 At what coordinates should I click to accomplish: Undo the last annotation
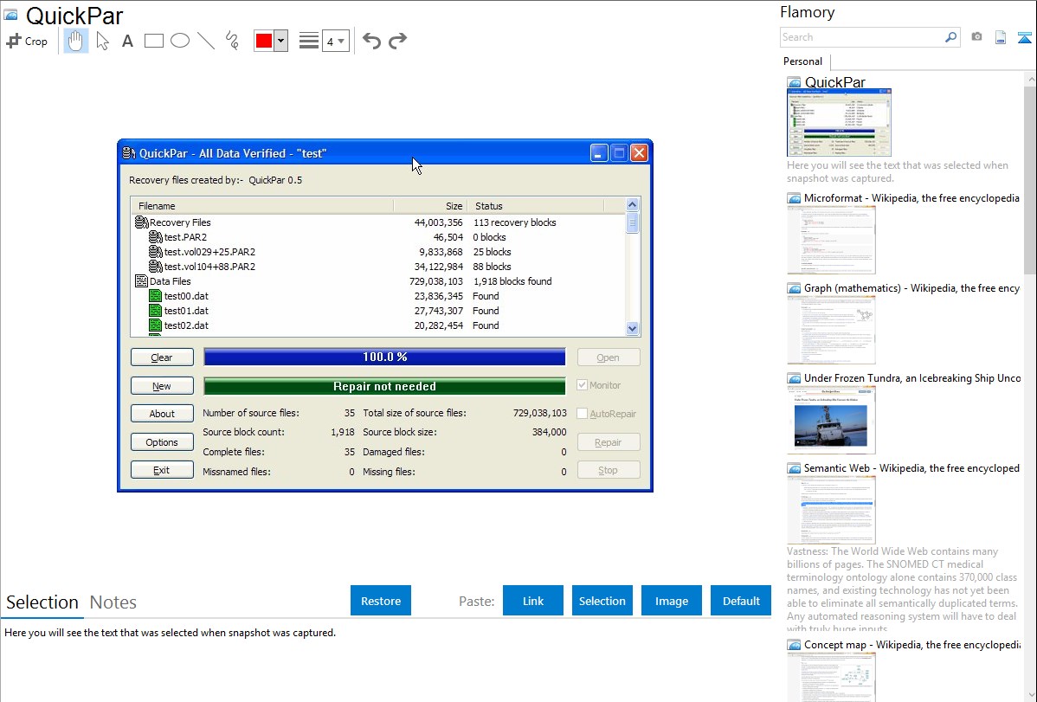coord(371,41)
